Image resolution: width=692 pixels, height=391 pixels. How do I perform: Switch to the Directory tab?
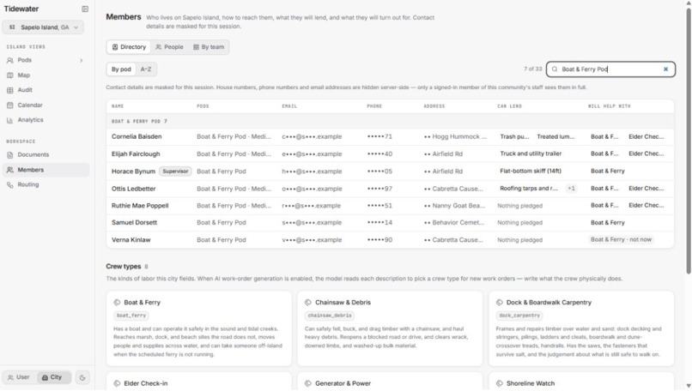(129, 47)
